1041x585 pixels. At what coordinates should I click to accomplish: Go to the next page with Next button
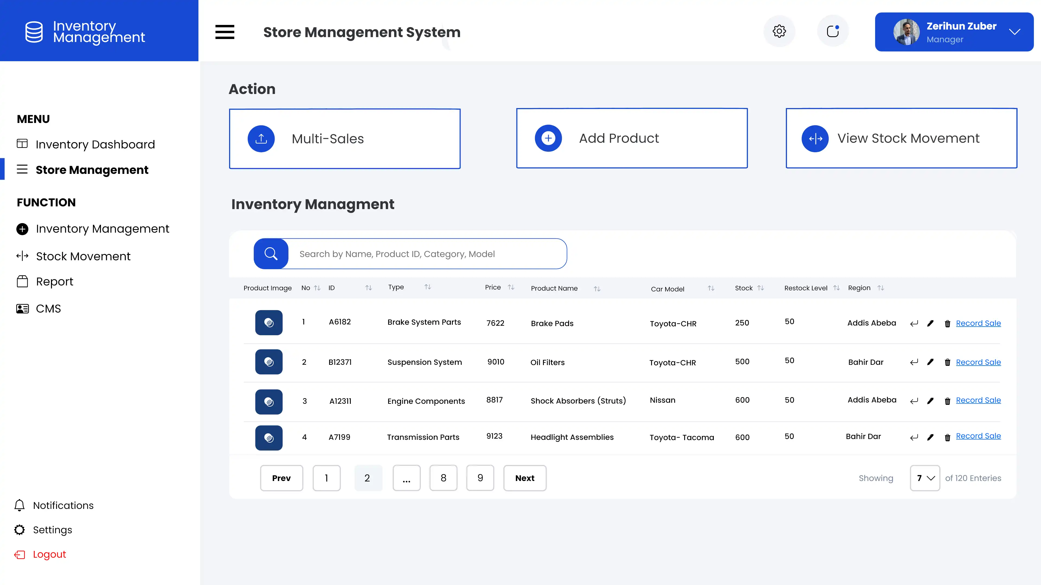click(525, 478)
